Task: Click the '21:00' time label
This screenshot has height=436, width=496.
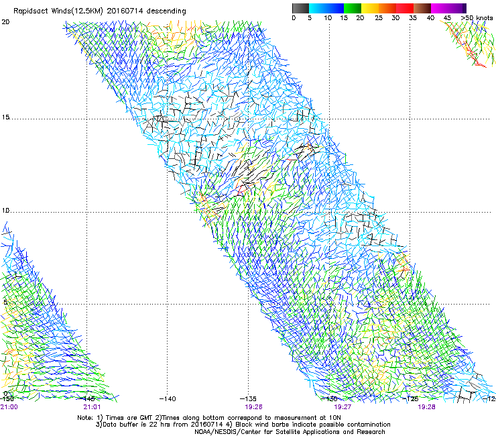Action: (9, 407)
